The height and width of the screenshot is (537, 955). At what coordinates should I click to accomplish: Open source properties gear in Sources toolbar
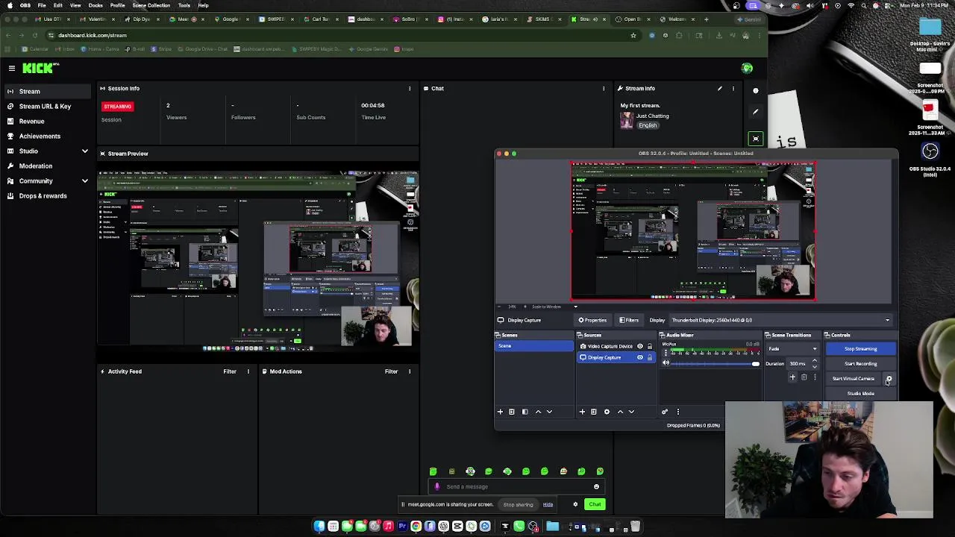(x=607, y=412)
